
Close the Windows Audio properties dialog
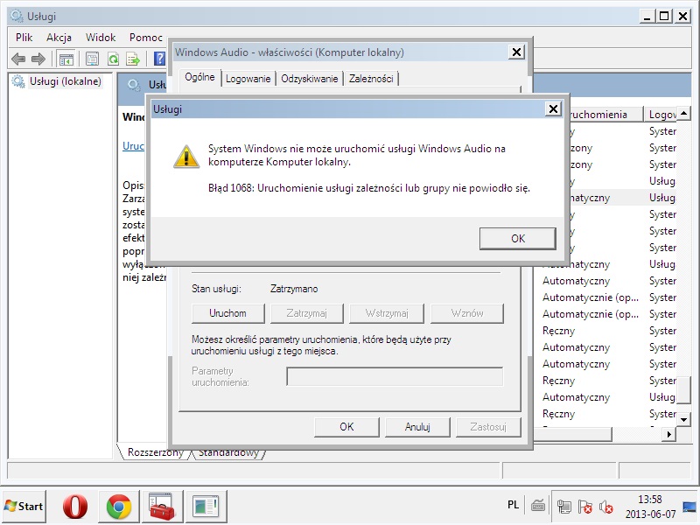click(516, 52)
